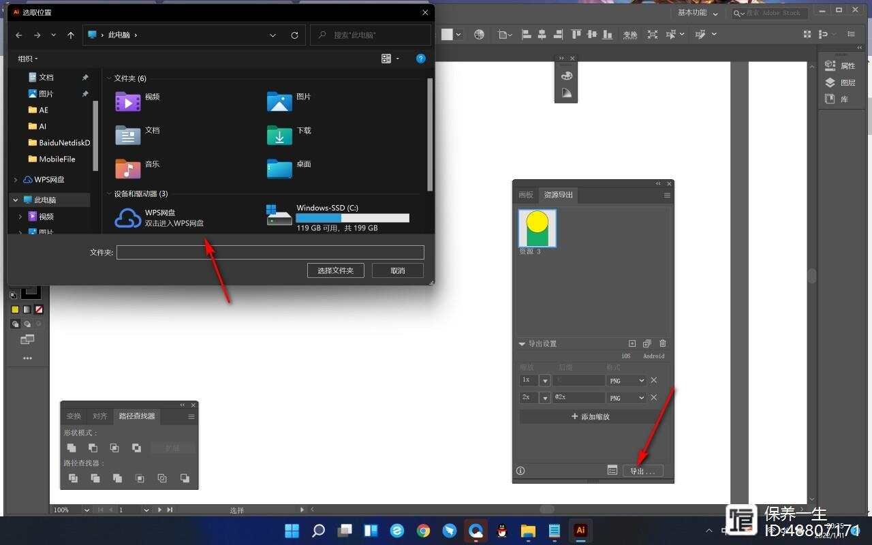This screenshot has width=872, height=545.
Task: Click the Recolor Artwork wheel icon
Action: coord(479,34)
